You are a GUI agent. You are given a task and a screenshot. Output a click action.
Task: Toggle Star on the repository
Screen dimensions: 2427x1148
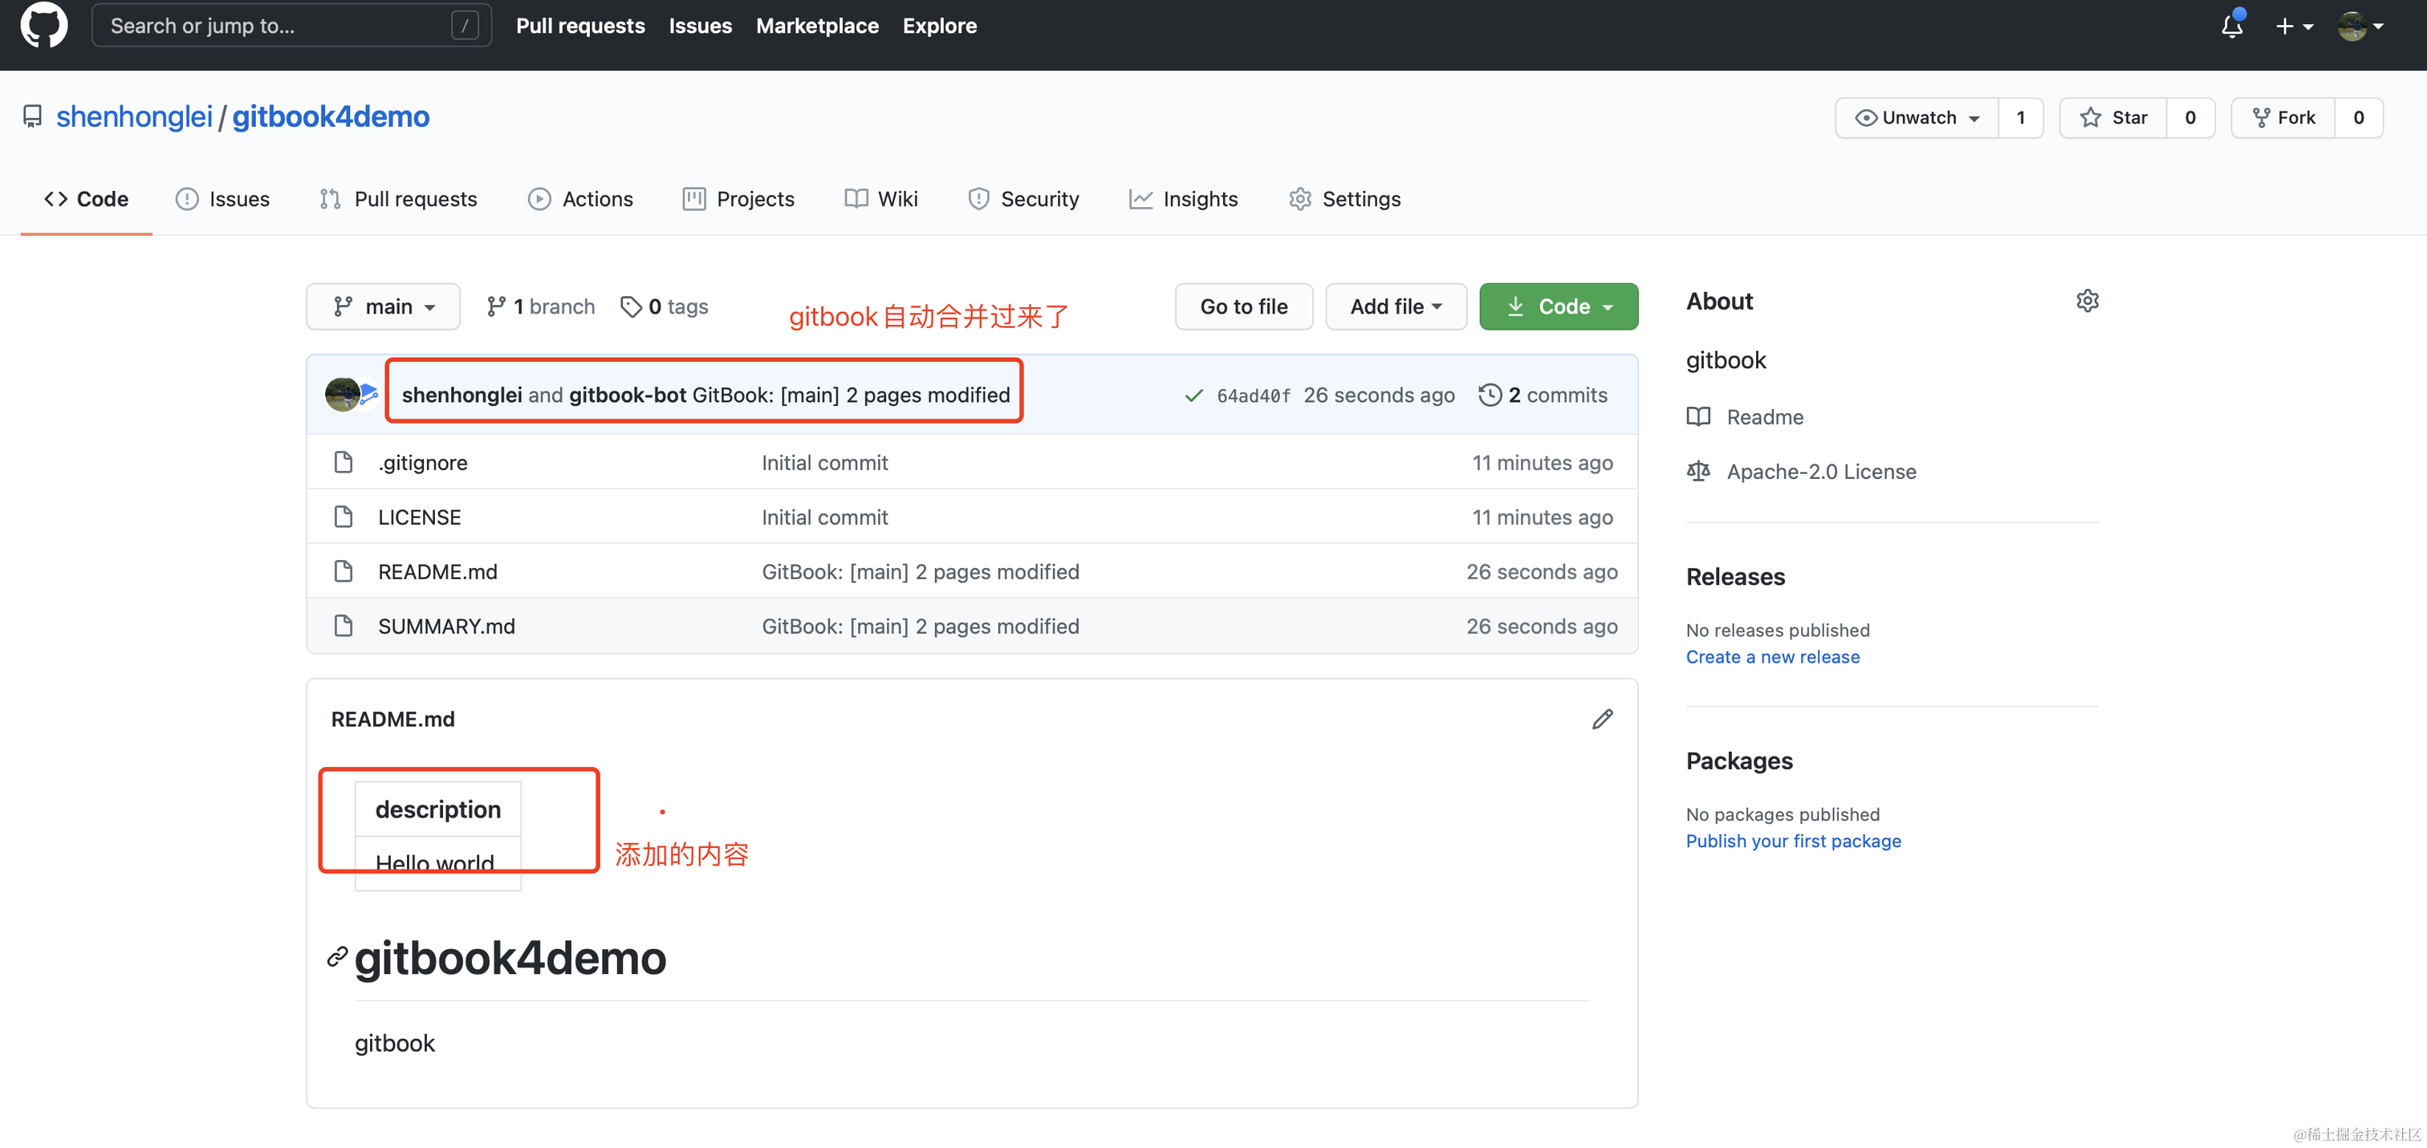(x=2113, y=118)
